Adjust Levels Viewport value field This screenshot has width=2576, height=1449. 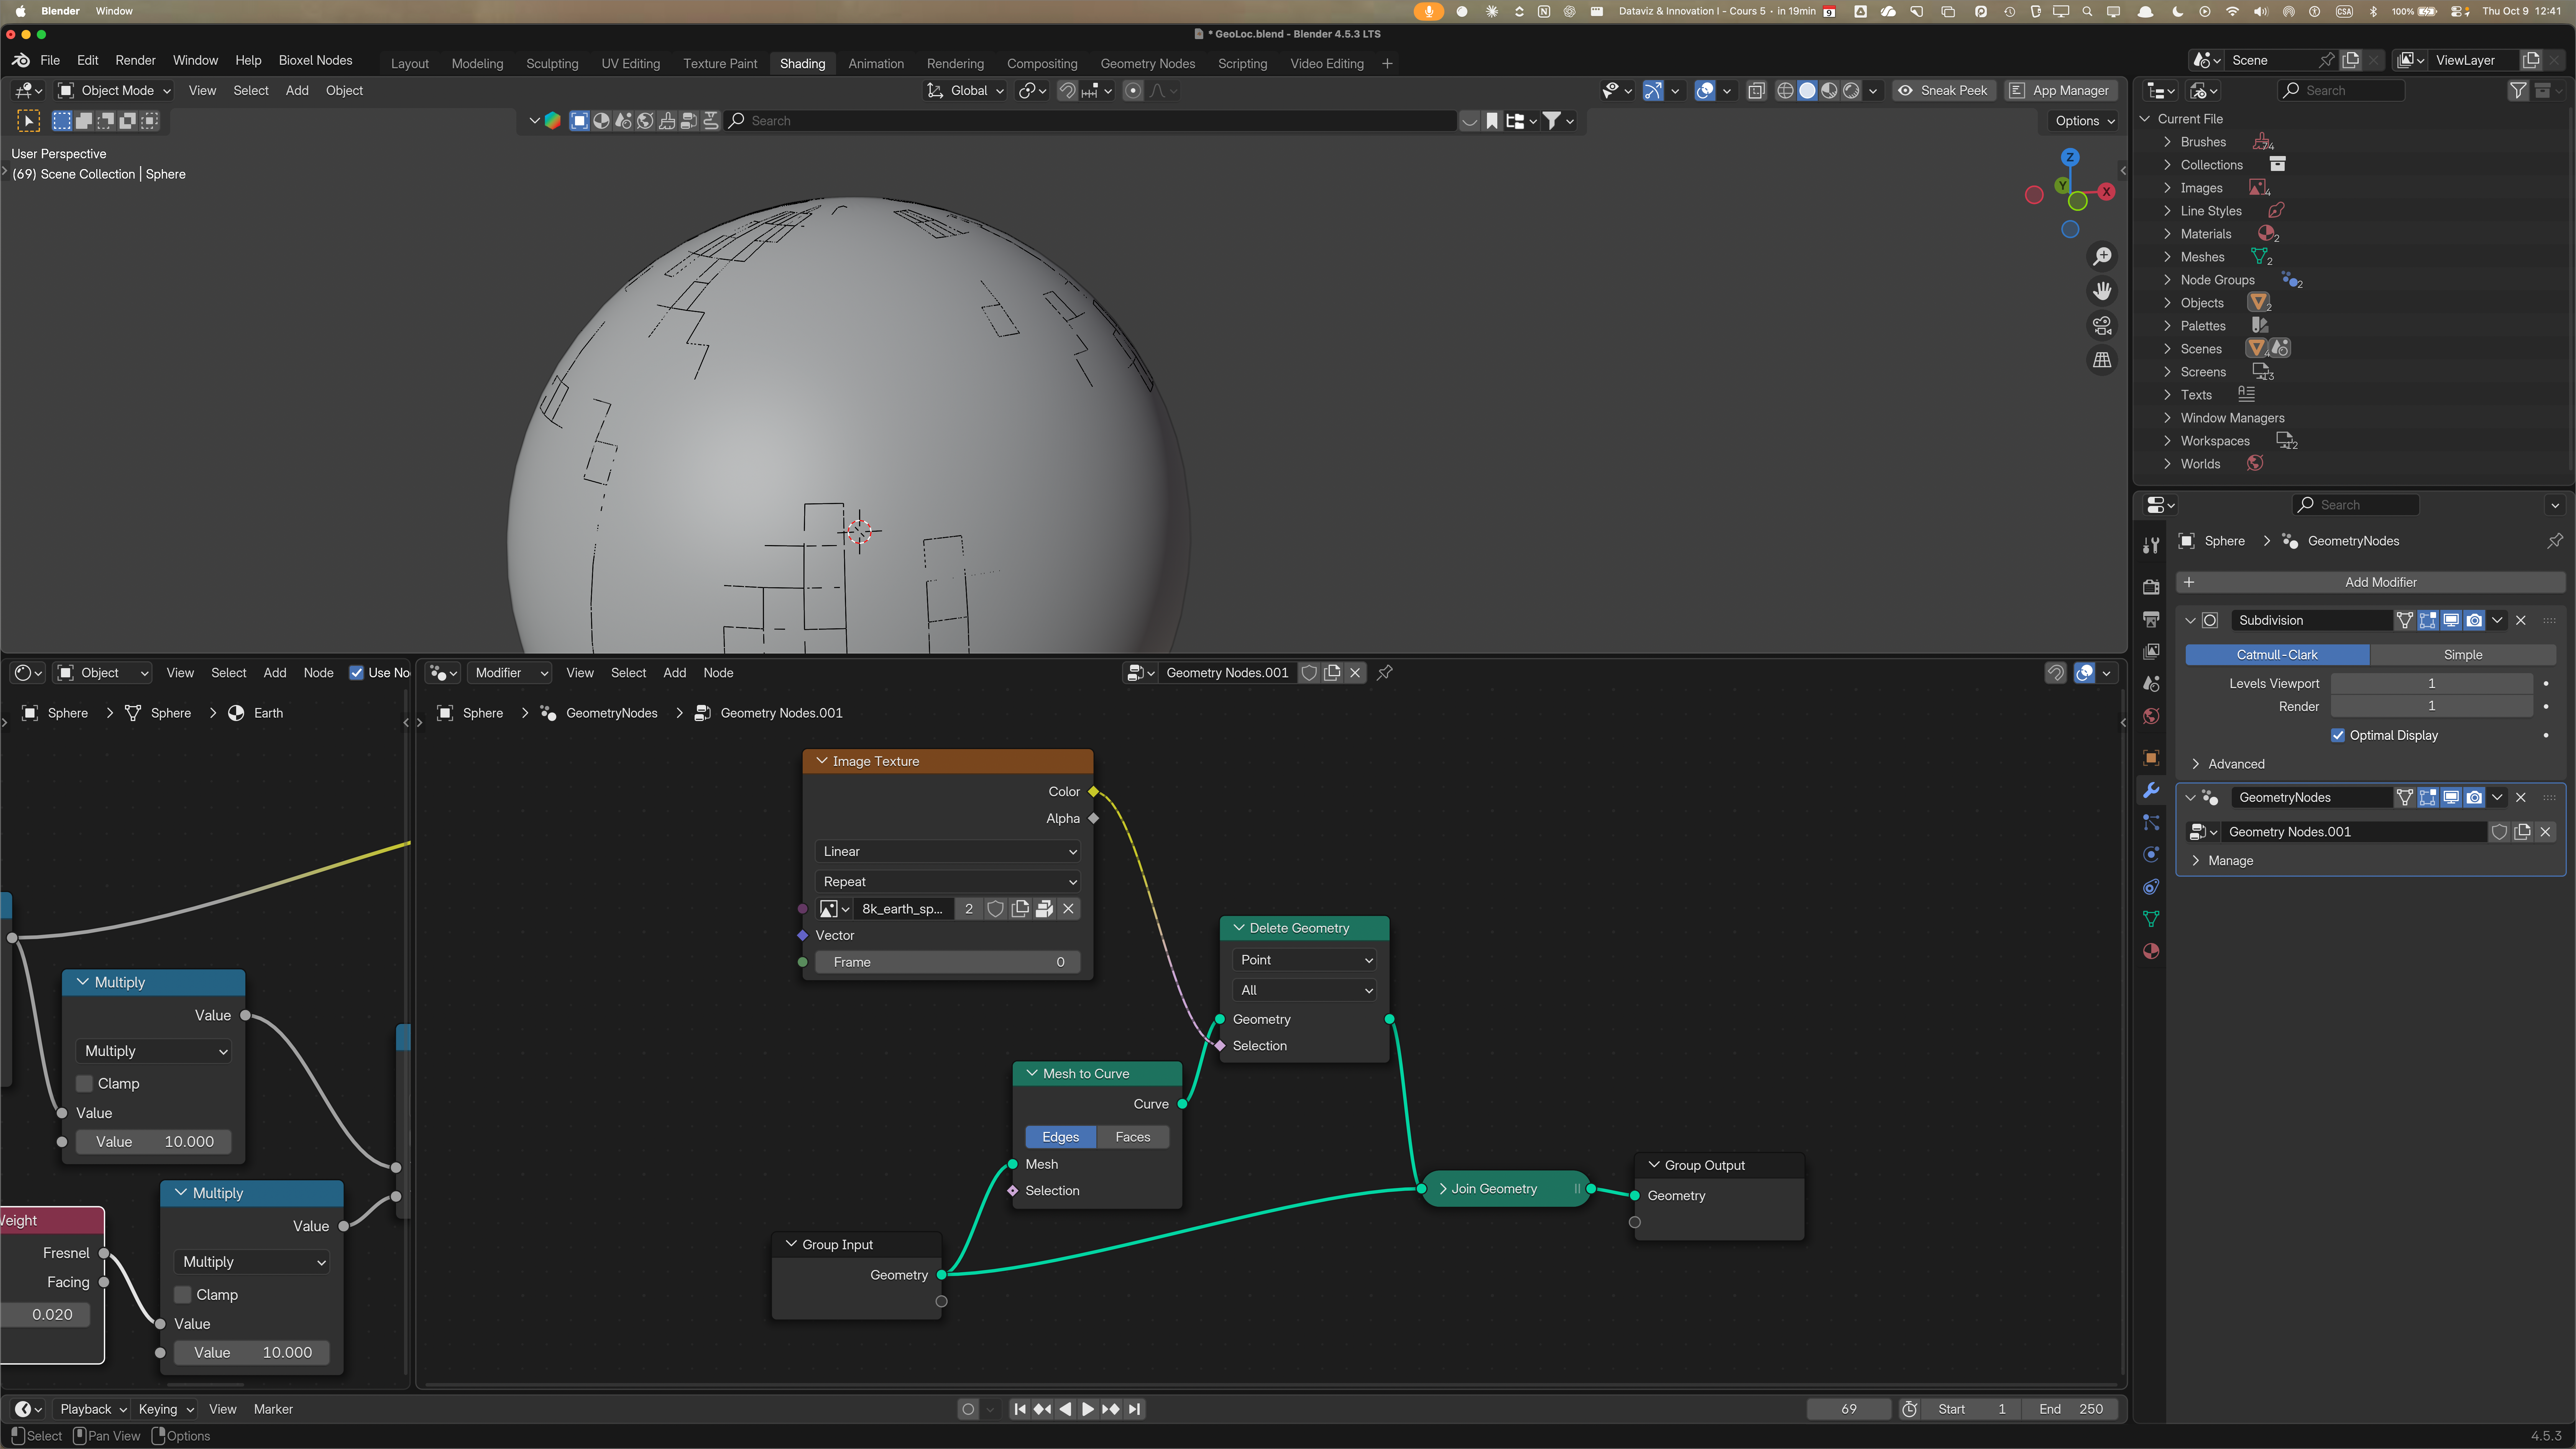pyautogui.click(x=2431, y=684)
